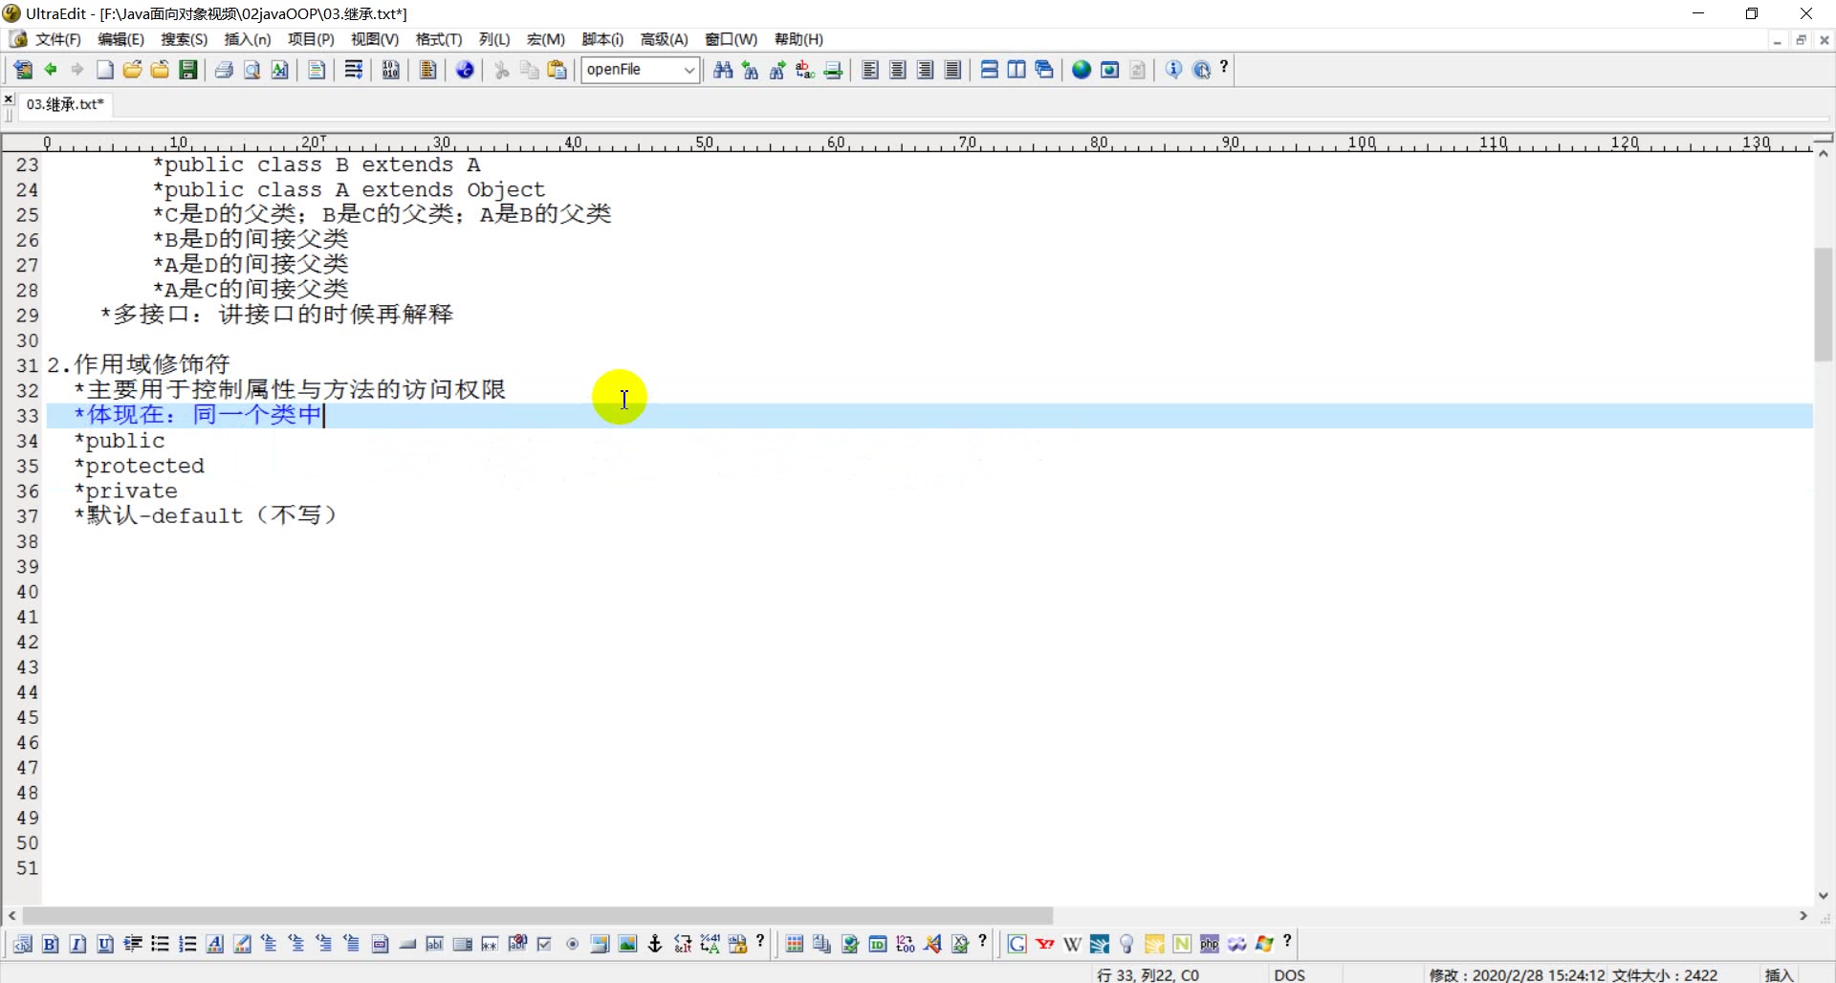Click the print icon
Screen dimensions: 1836x983
coord(224,70)
